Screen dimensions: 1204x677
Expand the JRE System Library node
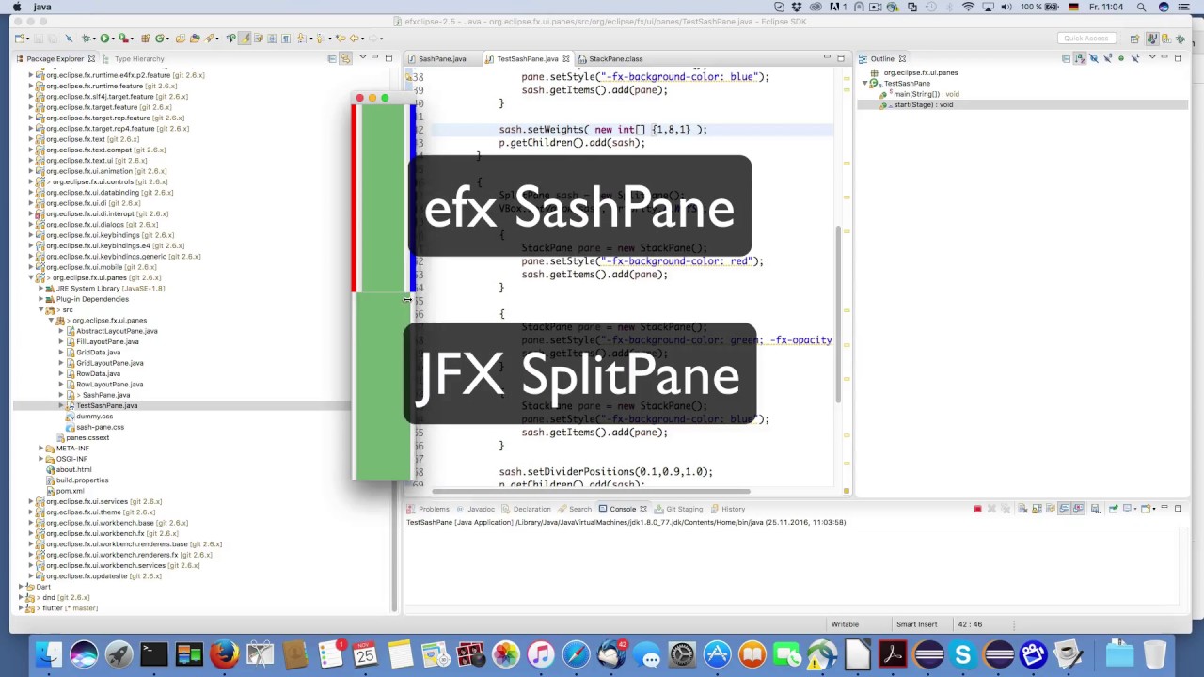[41, 288]
